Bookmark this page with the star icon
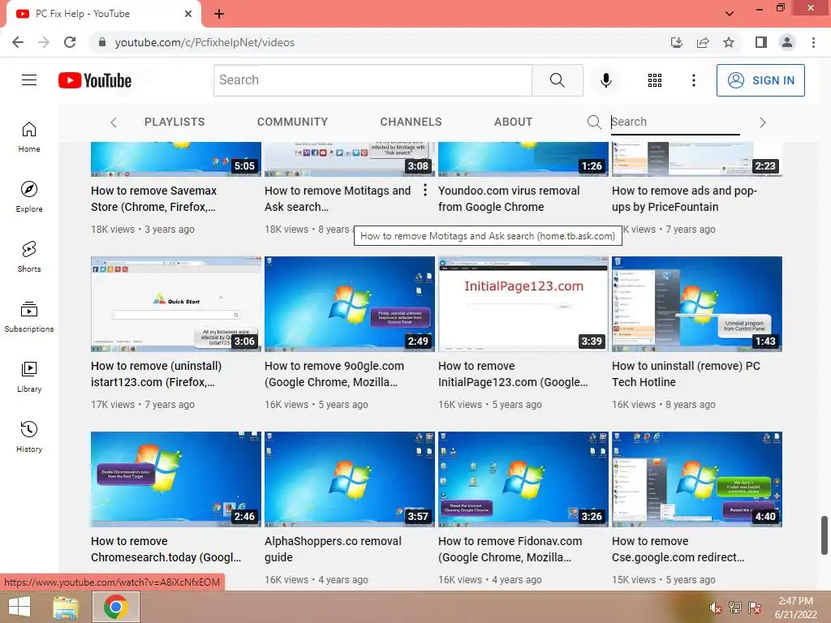Image resolution: width=831 pixels, height=623 pixels. (729, 42)
